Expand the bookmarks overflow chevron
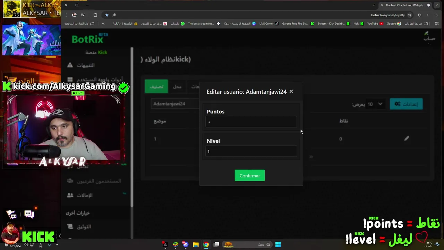The width and height of the screenshot is (444, 250). (103, 24)
